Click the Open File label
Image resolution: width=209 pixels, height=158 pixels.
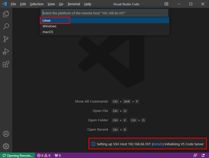point(100,111)
